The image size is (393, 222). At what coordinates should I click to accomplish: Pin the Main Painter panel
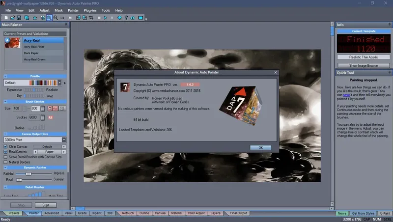pos(66,24)
